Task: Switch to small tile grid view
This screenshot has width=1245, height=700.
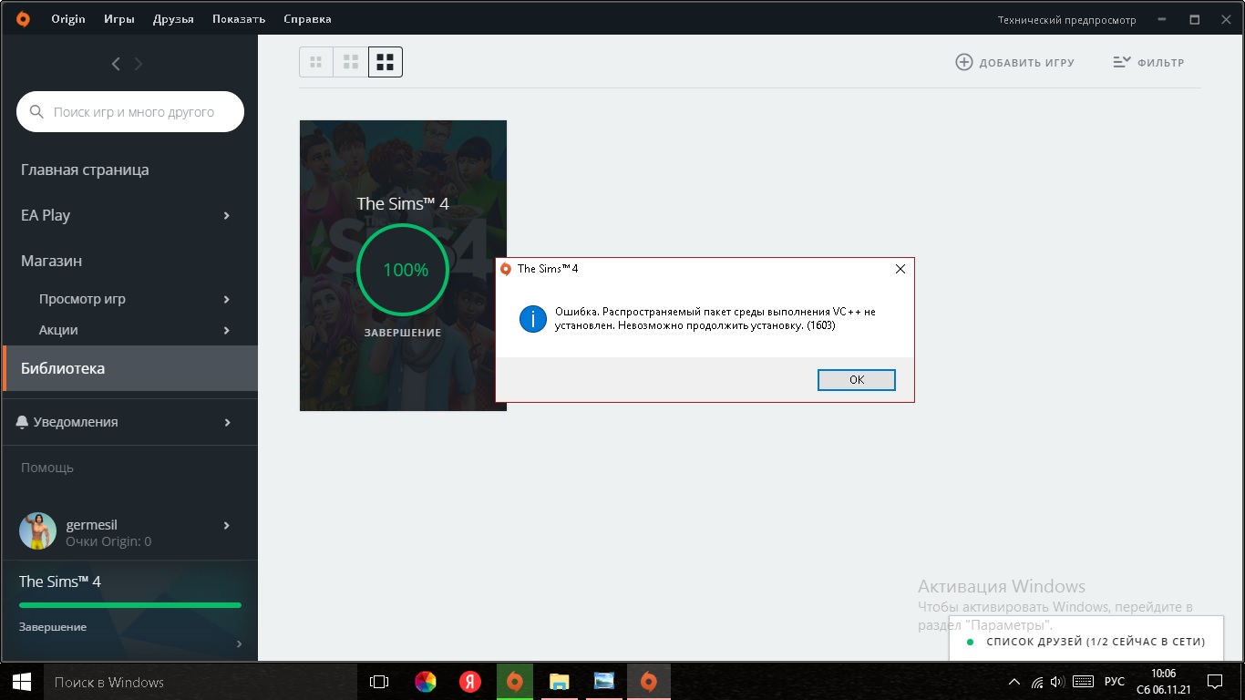Action: click(316, 62)
